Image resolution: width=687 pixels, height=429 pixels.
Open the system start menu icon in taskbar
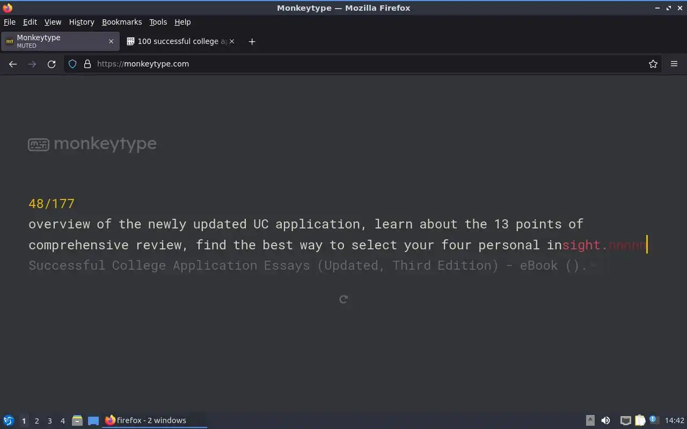(x=9, y=420)
